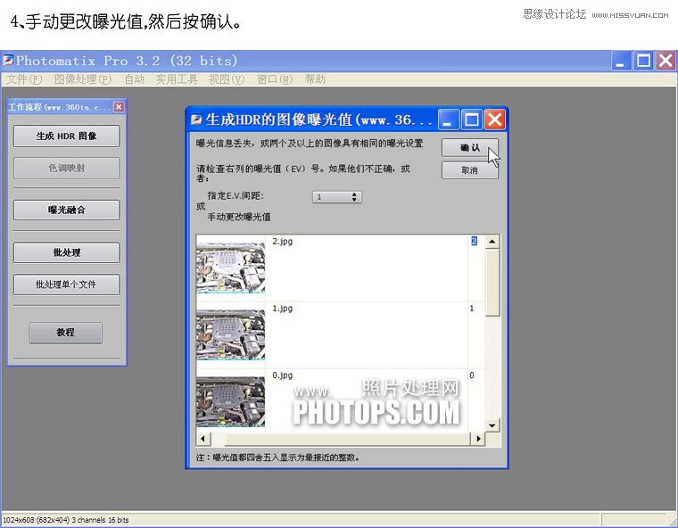
Task: Open the 视图(V) menu
Action: (226, 79)
